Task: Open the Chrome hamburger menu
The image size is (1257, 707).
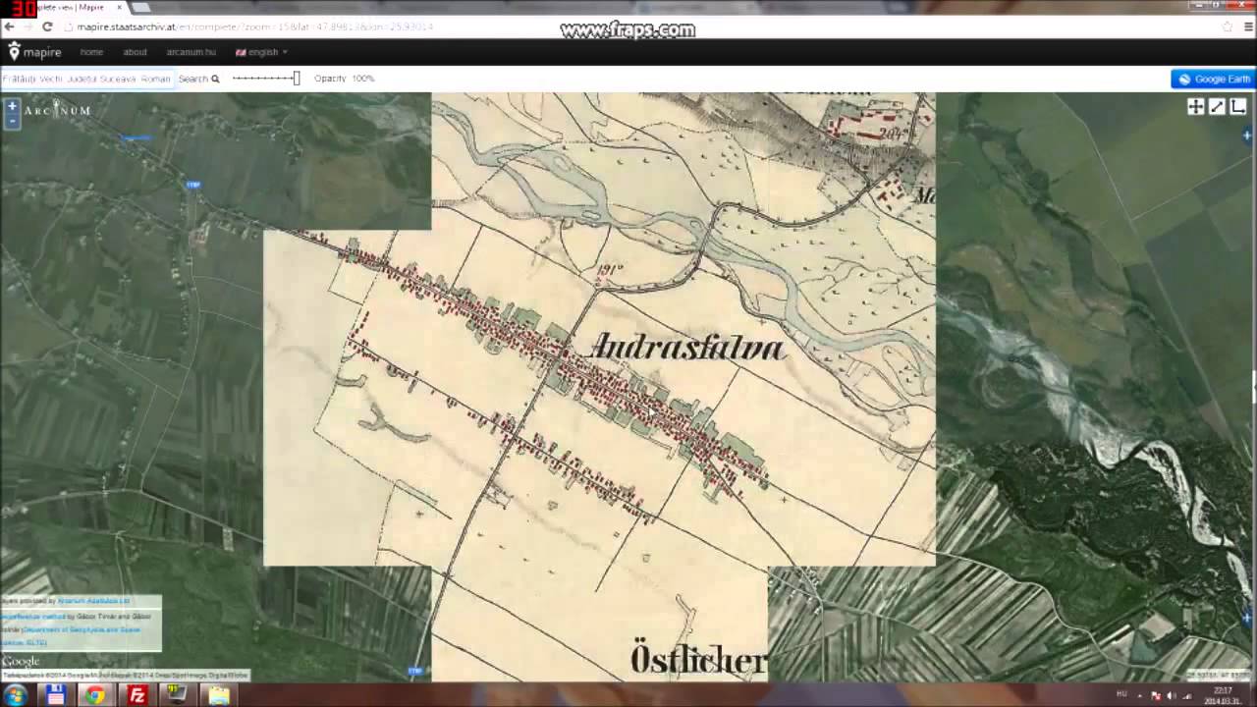Action: (1247, 27)
